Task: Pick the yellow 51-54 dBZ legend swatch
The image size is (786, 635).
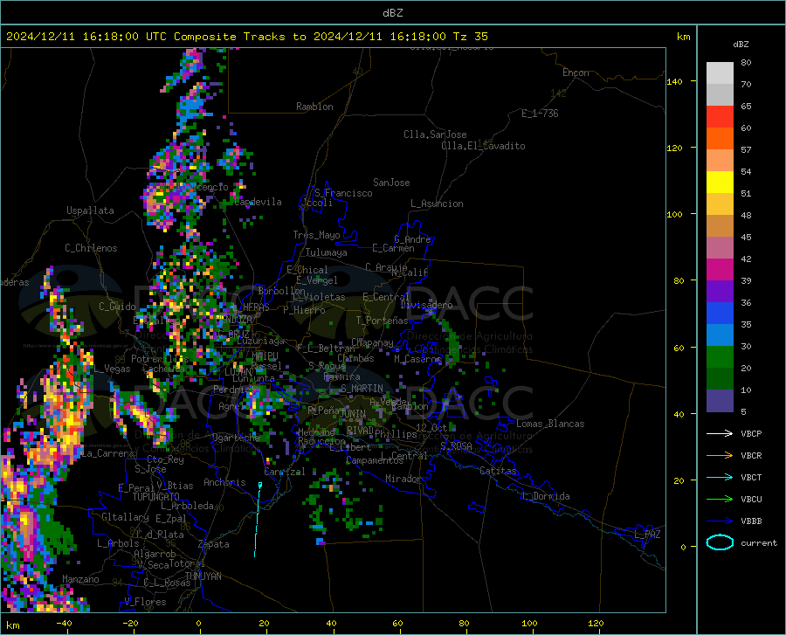Action: [x=720, y=183]
